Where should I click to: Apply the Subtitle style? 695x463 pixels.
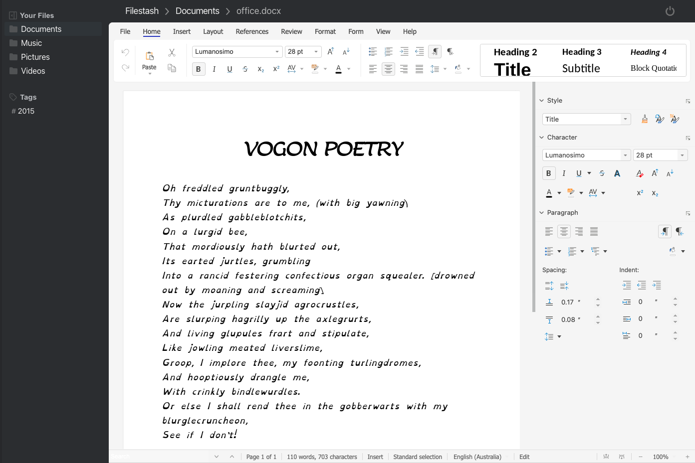[581, 68]
